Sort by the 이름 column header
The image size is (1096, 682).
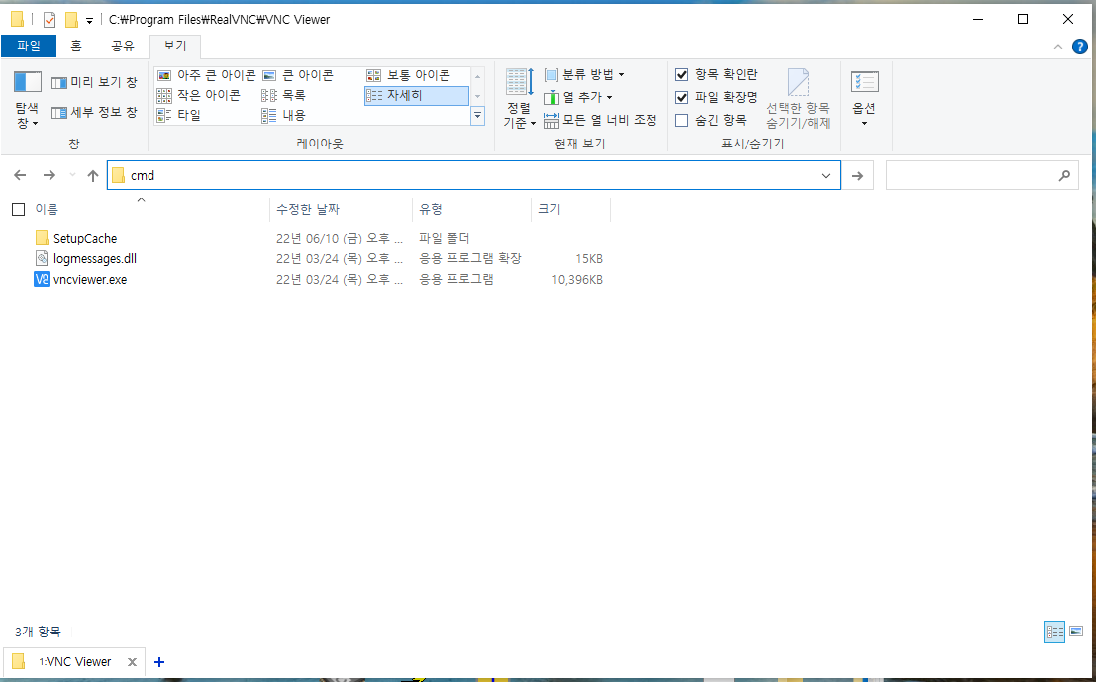tap(47, 209)
